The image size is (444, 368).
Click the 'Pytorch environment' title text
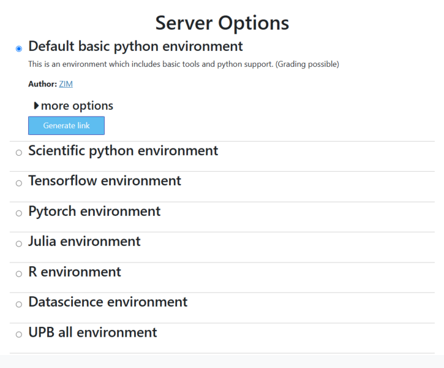[94, 211]
